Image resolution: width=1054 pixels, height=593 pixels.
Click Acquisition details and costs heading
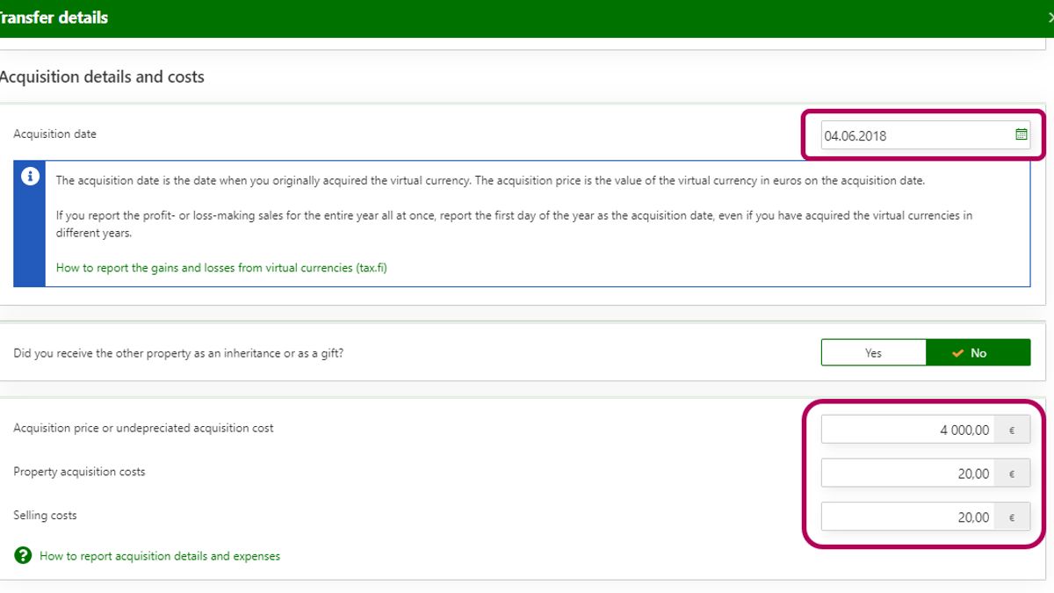102,77
